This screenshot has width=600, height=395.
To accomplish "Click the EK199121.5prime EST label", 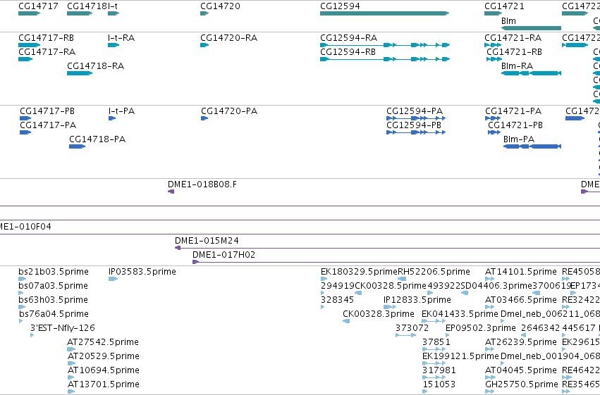I will coord(460,357).
